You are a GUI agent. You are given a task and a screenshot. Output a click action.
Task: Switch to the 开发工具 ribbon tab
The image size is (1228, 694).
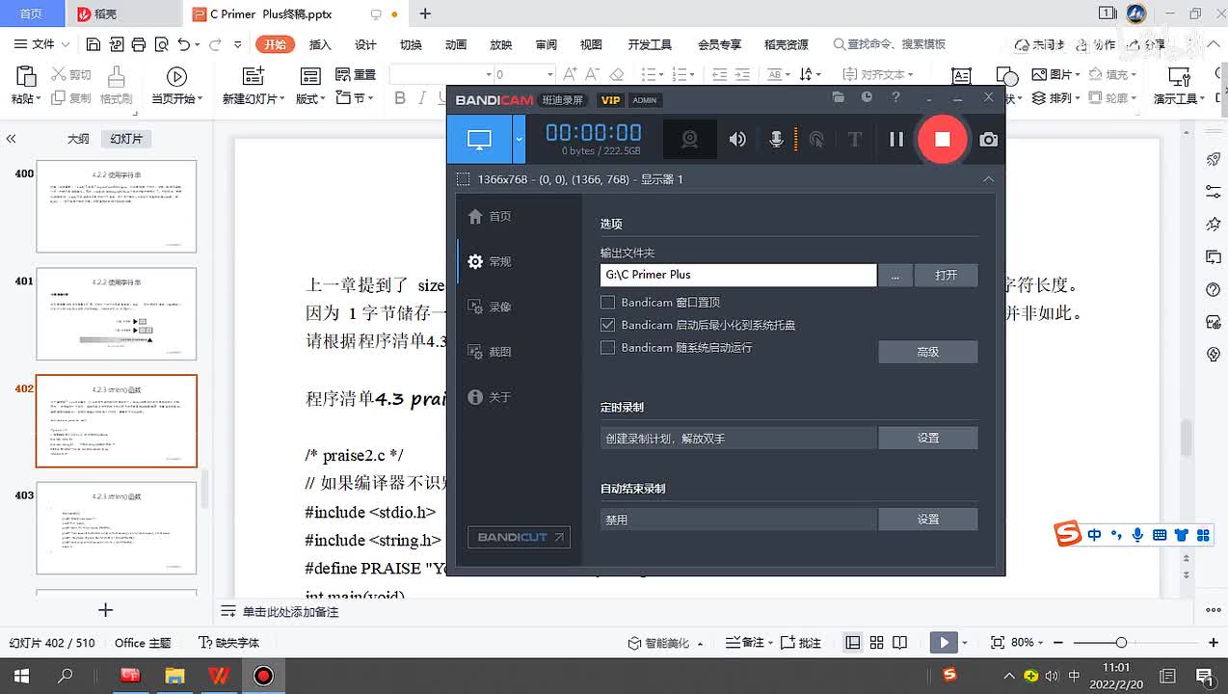pos(650,44)
